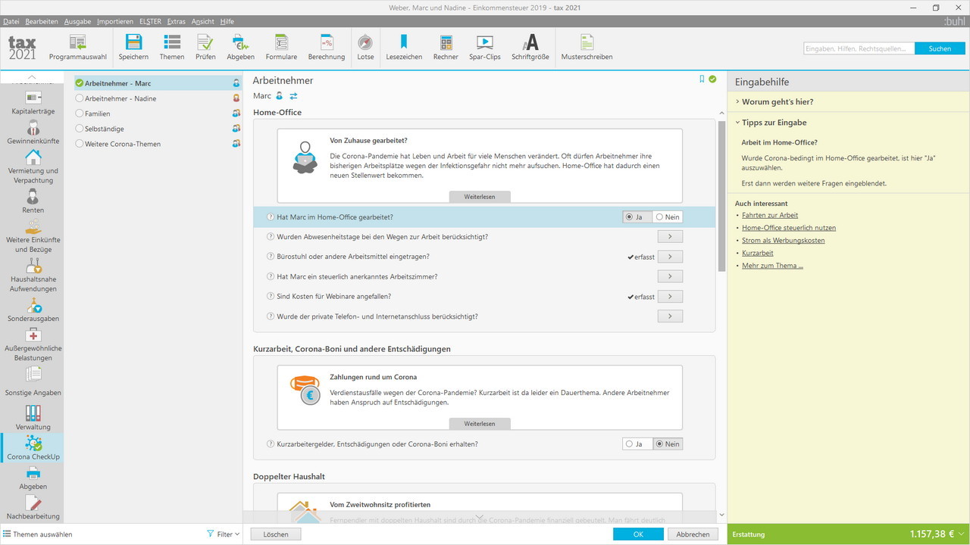Open the Filter dropdown
Screen dimensions: 970x545
click(x=224, y=534)
